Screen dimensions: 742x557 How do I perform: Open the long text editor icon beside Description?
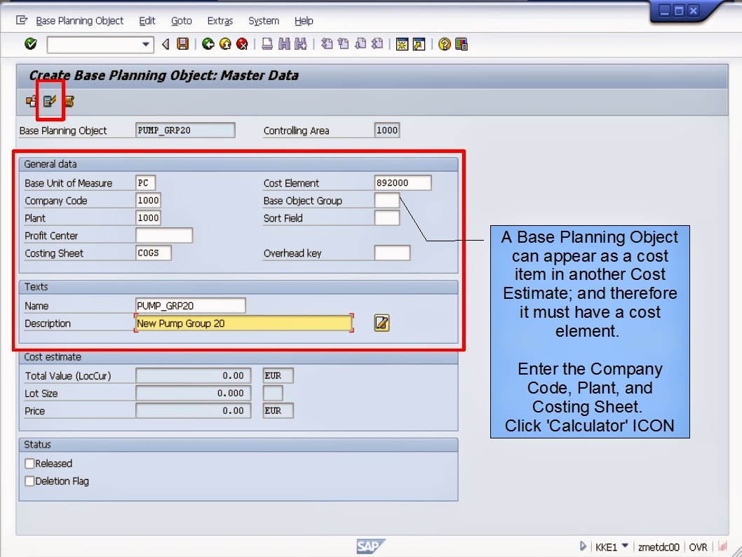pyautogui.click(x=381, y=323)
